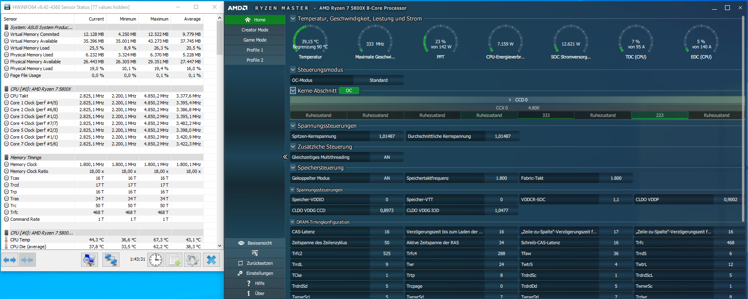Switch to Basisansicht view
Image resolution: width=748 pixels, height=299 pixels.
[x=255, y=243]
